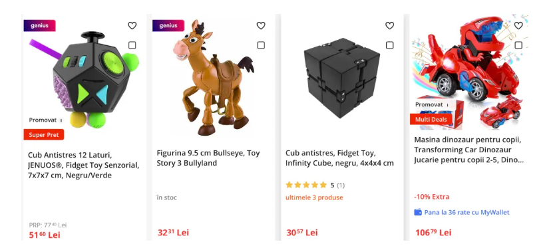Open black Infinity Cube product image

[341, 78]
